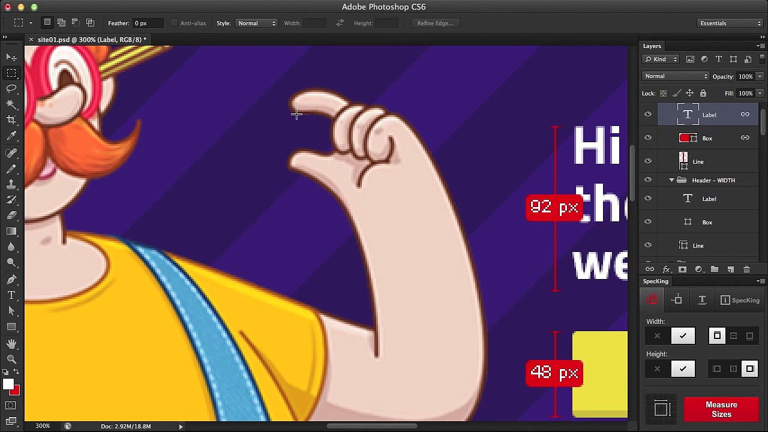Click Create new group folder icon

pyautogui.click(x=714, y=269)
